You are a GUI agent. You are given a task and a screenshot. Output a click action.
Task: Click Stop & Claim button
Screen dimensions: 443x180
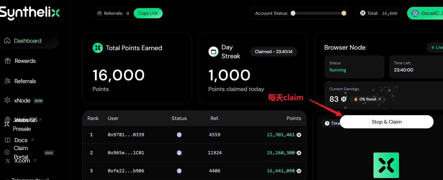(x=386, y=122)
